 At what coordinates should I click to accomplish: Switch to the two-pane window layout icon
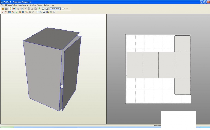click(43, 8)
